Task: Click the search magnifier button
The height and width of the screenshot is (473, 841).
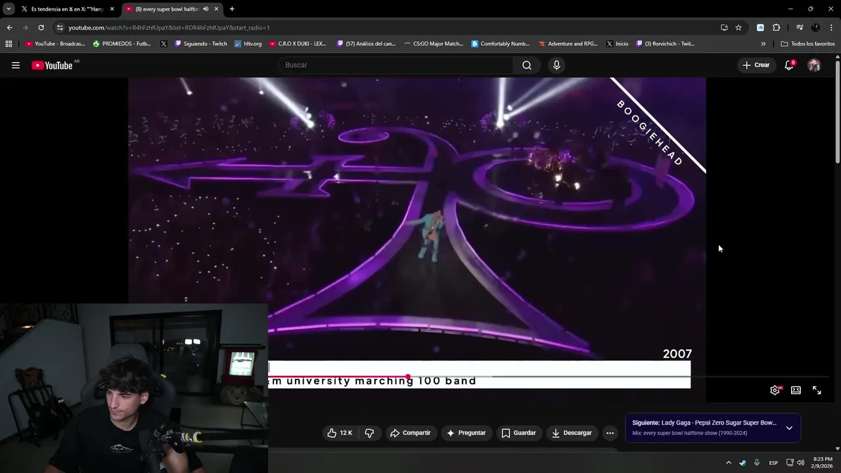Action: tap(527, 65)
